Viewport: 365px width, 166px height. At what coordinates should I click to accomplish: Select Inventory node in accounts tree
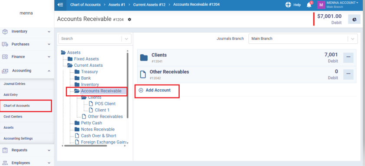click(90, 85)
